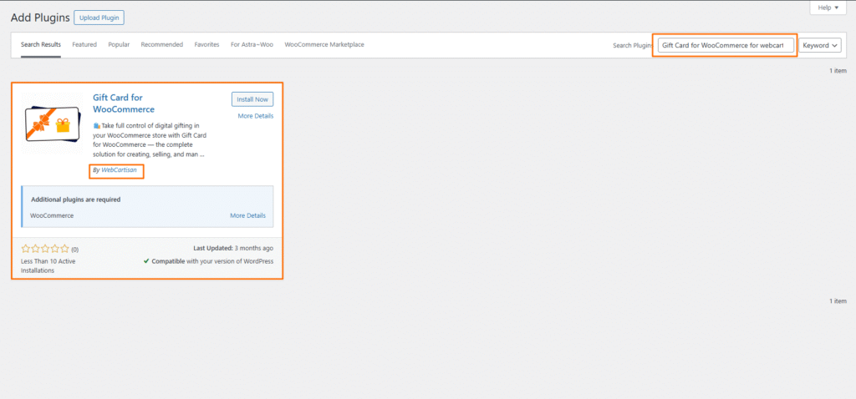Switch to the WooCommerce Marketplace tab
The width and height of the screenshot is (856, 399).
pos(324,44)
